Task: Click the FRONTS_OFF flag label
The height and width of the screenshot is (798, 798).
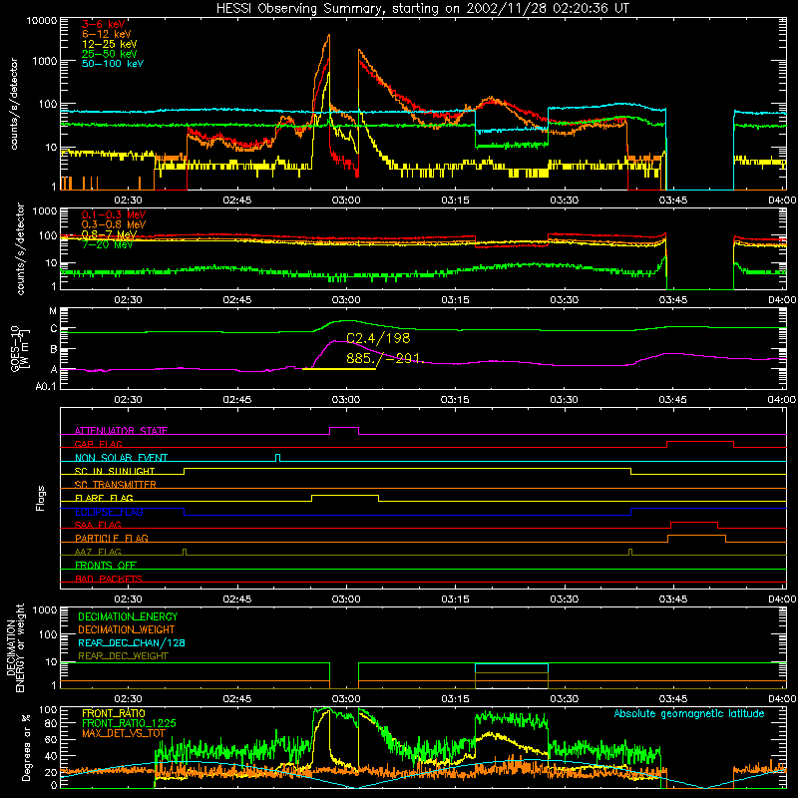Action: 106,565
